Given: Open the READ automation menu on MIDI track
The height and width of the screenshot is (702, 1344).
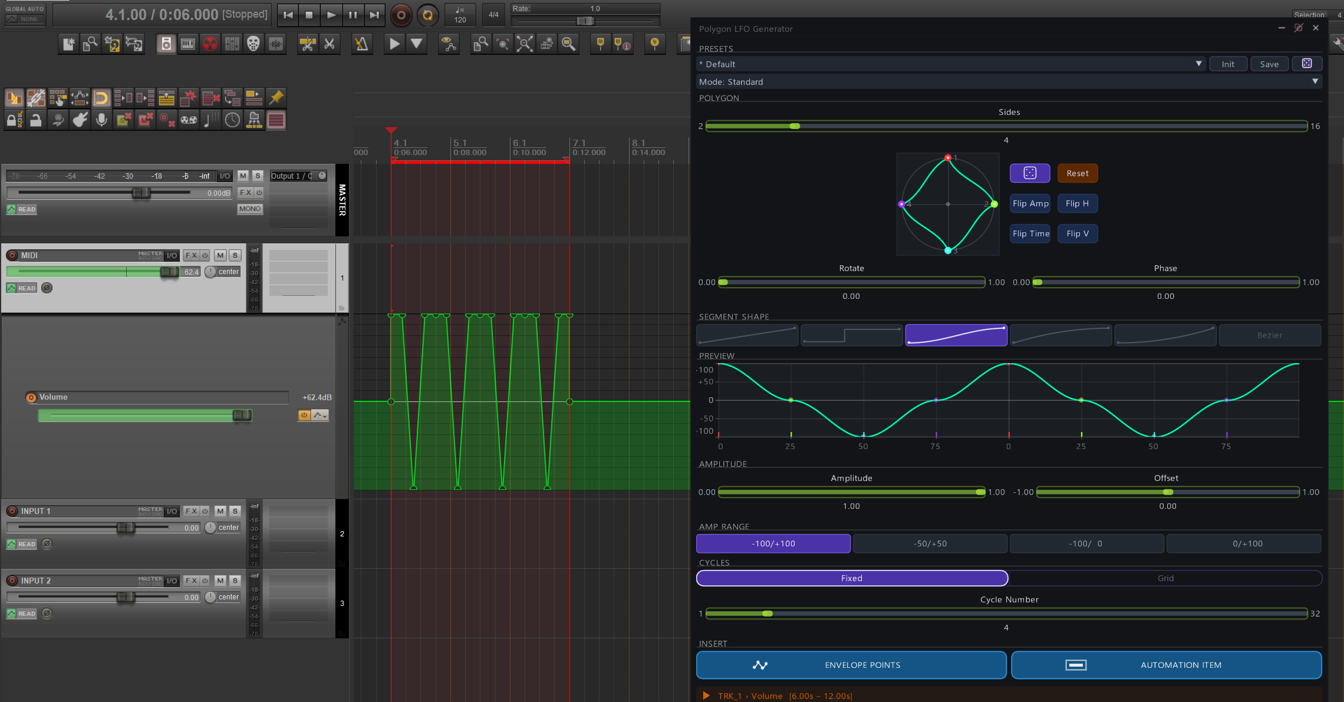Looking at the screenshot, I should click(22, 288).
